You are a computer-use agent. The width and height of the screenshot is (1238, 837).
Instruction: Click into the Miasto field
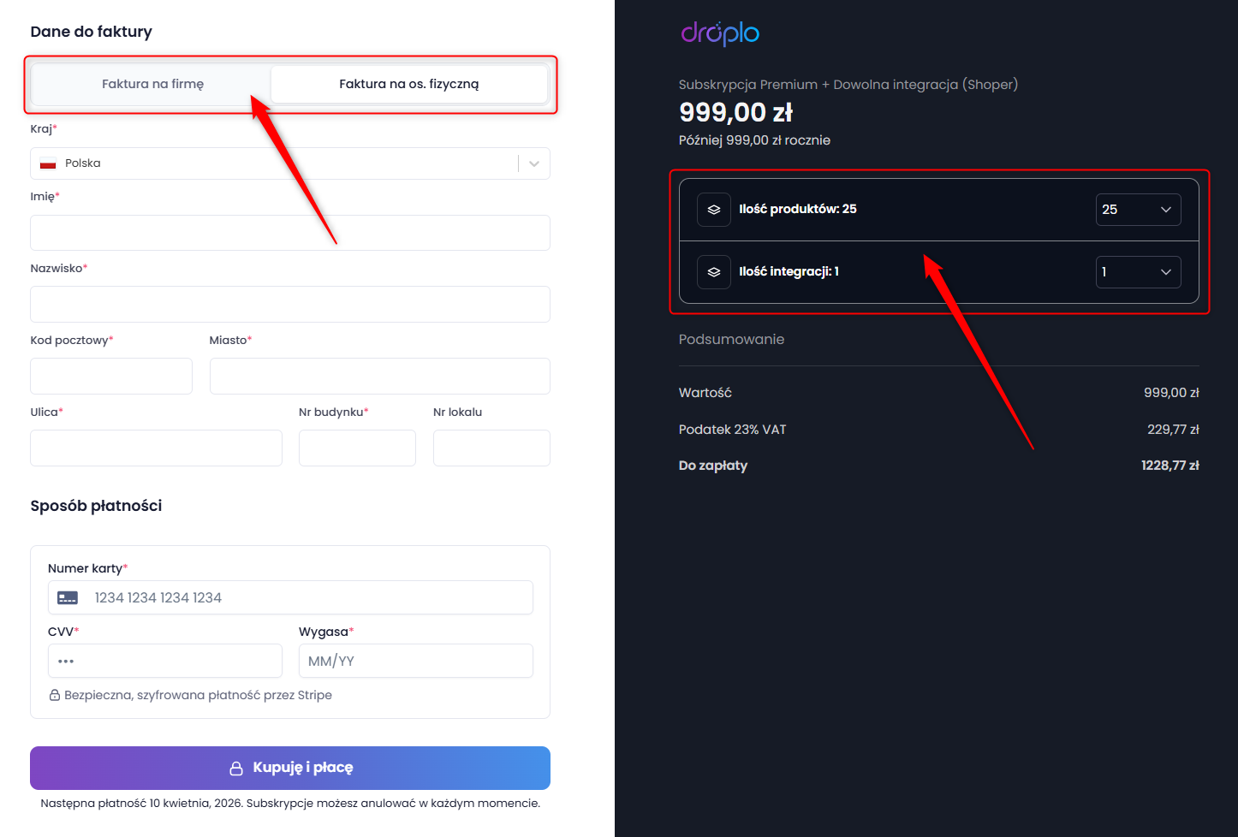coord(380,376)
